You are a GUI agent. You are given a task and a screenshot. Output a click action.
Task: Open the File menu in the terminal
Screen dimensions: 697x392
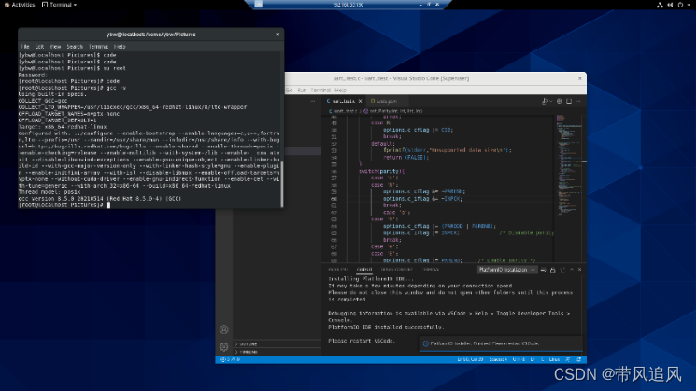25,47
